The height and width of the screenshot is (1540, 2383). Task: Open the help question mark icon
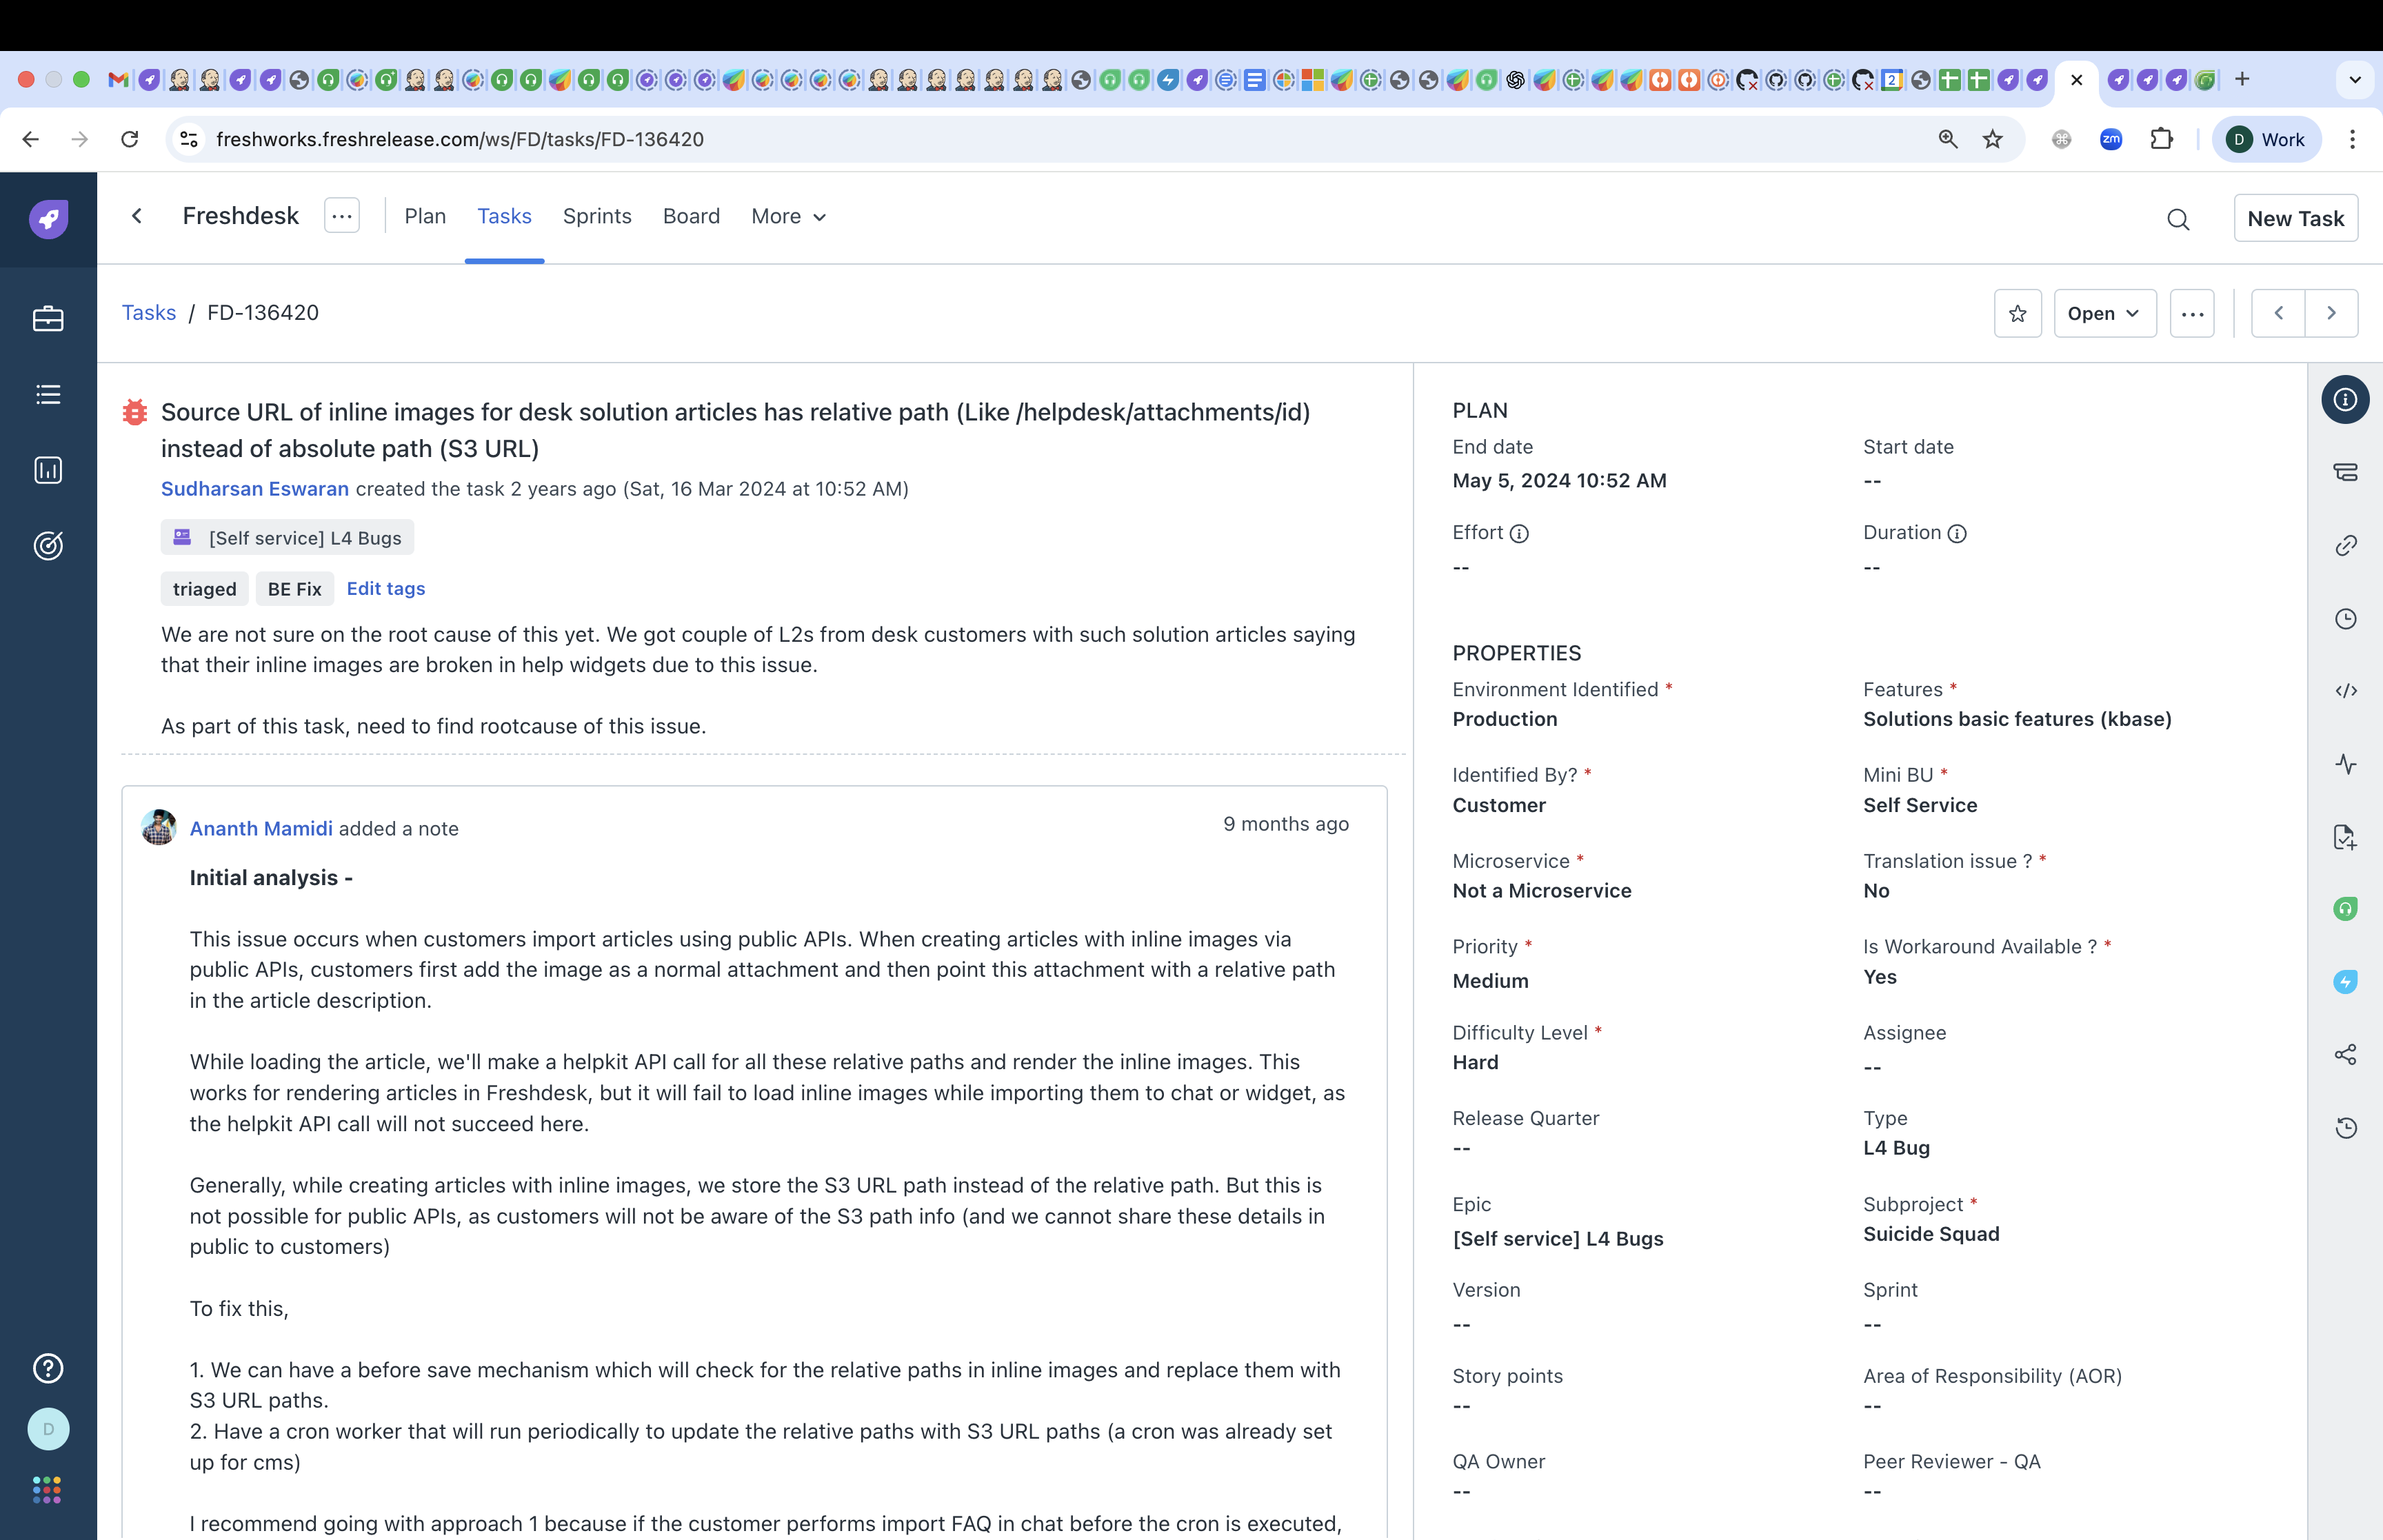(48, 1367)
